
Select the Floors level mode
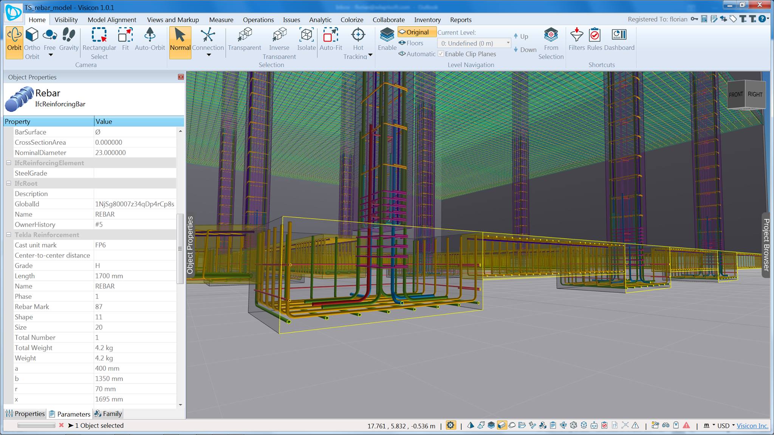(411, 43)
